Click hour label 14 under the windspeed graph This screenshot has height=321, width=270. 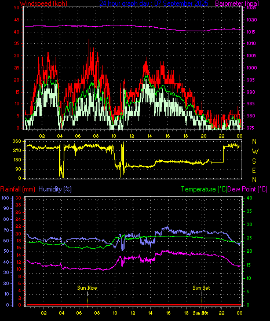pos(149,136)
